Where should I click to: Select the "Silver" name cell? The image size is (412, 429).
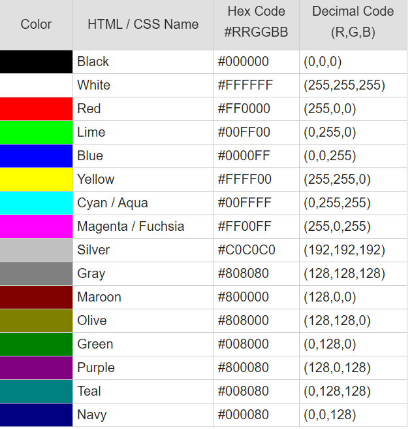coord(144,250)
